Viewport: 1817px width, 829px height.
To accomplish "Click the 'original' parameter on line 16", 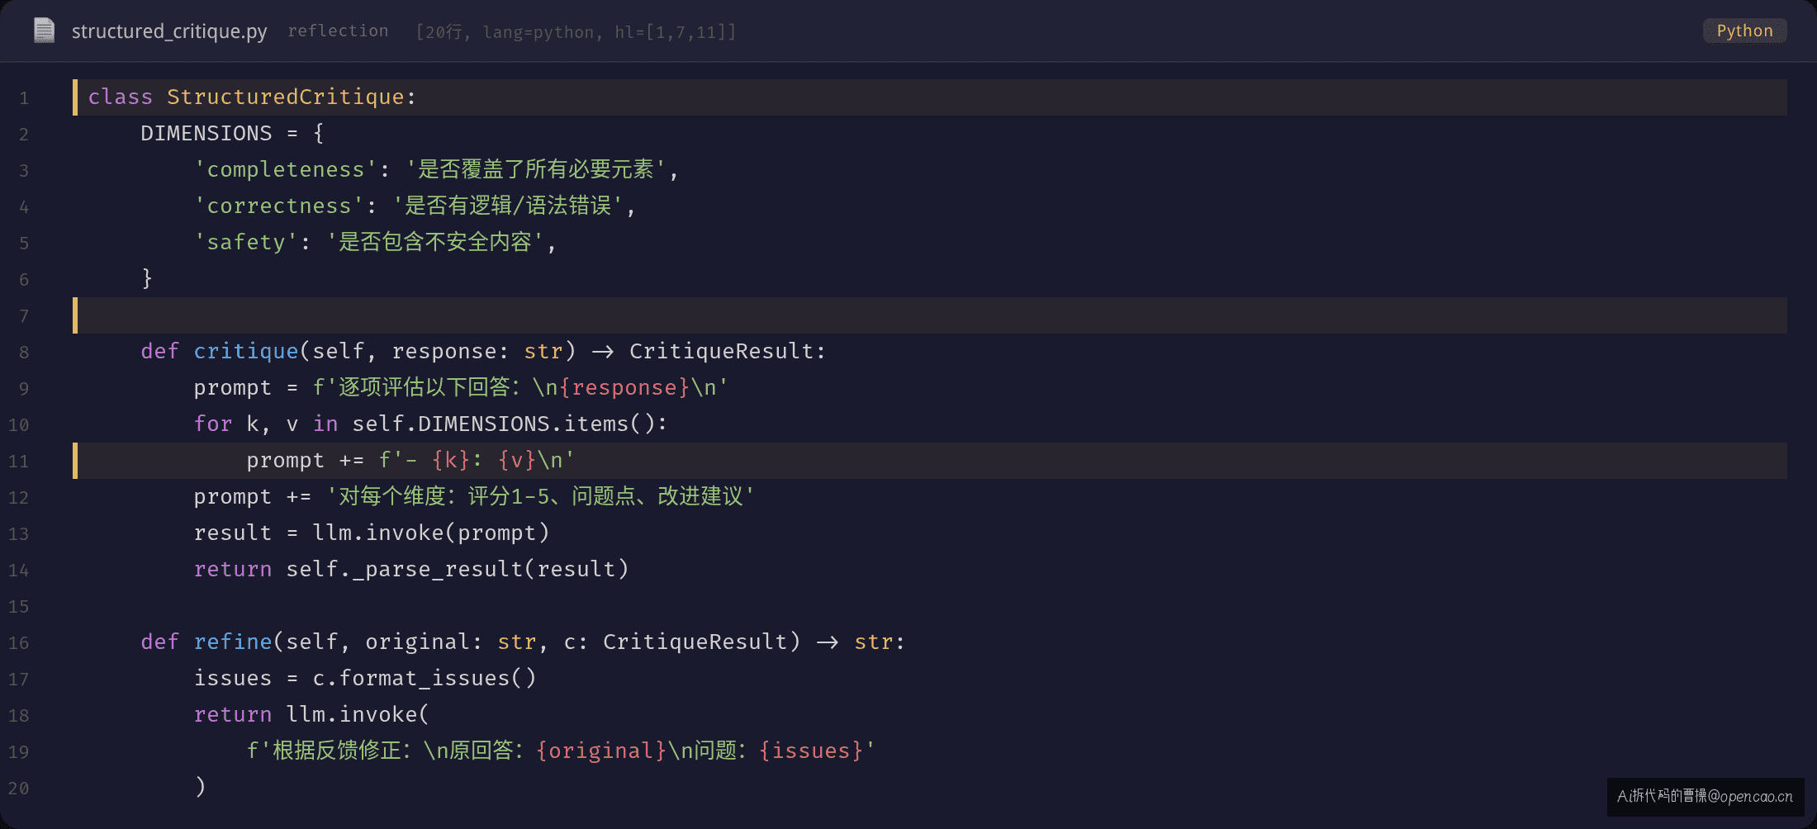I will click(417, 642).
